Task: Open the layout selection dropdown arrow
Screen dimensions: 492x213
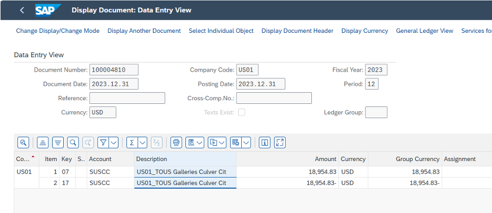Action: click(246, 142)
